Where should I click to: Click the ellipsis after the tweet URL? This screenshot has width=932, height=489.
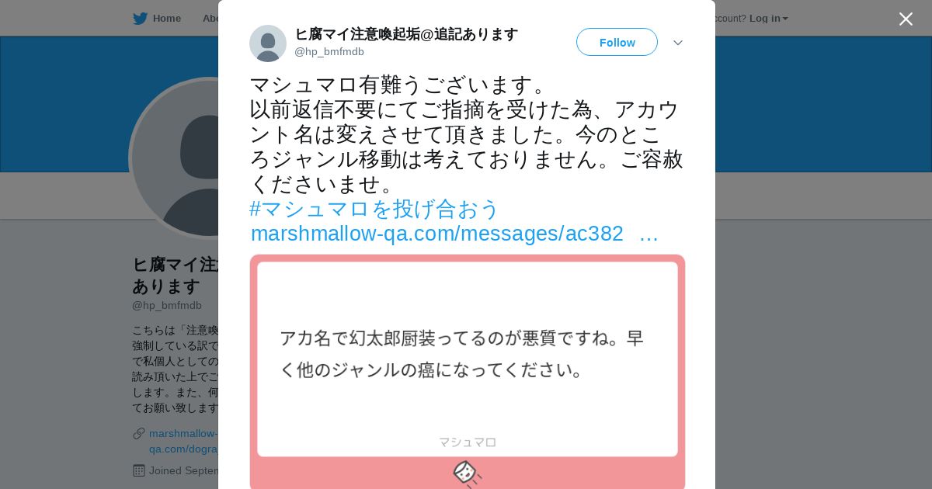click(x=649, y=234)
